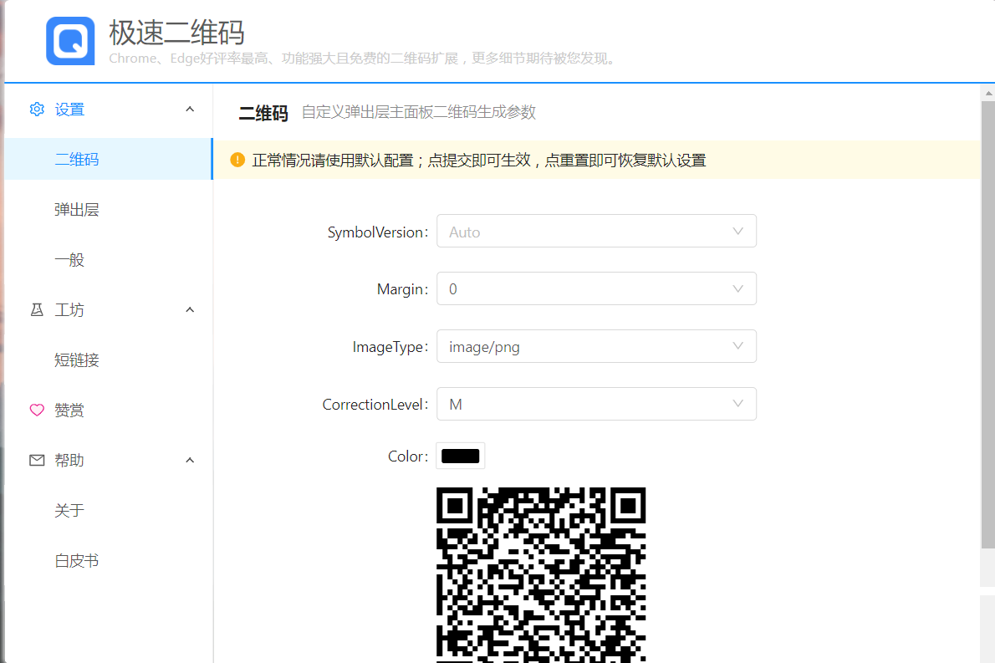Click the SymbolVersion label
995x663 pixels.
pyautogui.click(x=378, y=232)
